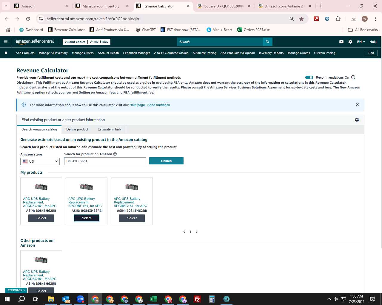Switch to Square D browser tab
Screen dimensions: 382x305
[x=224, y=6]
